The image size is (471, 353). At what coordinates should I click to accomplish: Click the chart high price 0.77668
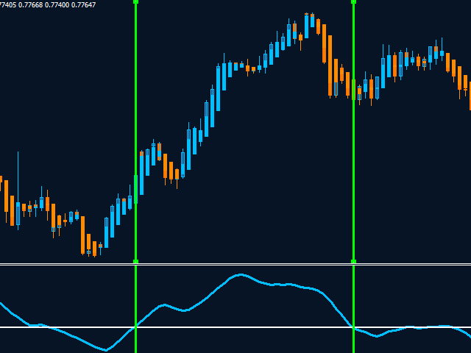[31, 5]
